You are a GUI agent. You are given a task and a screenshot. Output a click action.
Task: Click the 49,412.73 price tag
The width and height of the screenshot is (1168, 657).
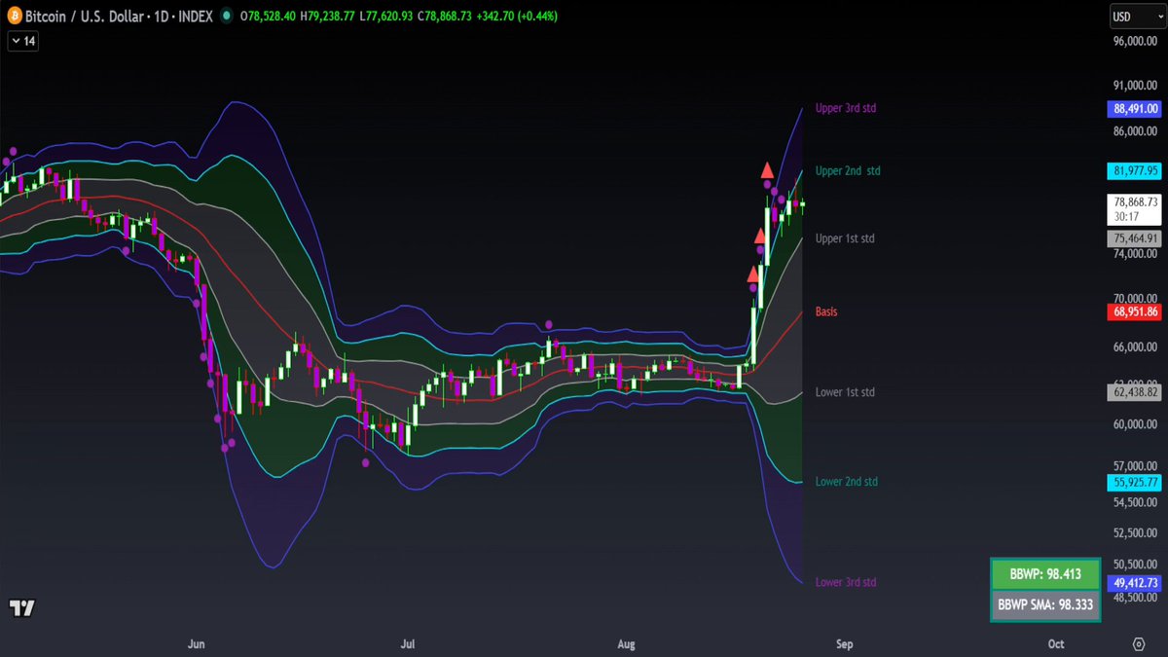click(1134, 583)
